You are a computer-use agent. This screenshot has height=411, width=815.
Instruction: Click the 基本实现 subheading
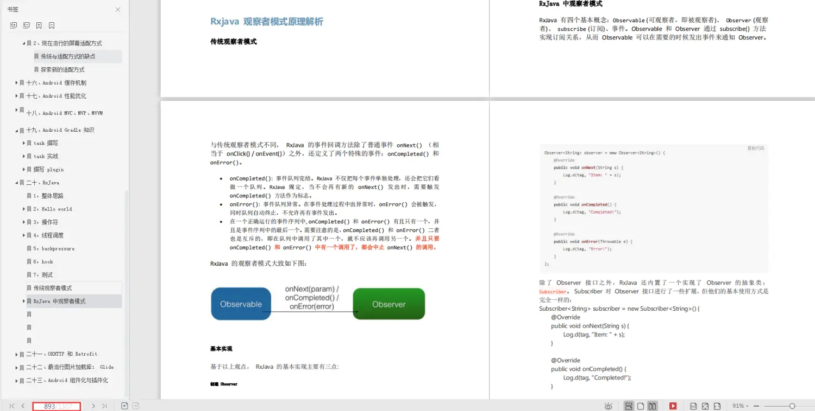click(221, 349)
